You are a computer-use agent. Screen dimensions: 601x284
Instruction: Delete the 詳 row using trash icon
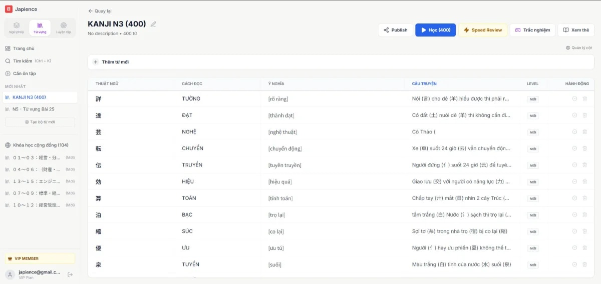tap(584, 99)
